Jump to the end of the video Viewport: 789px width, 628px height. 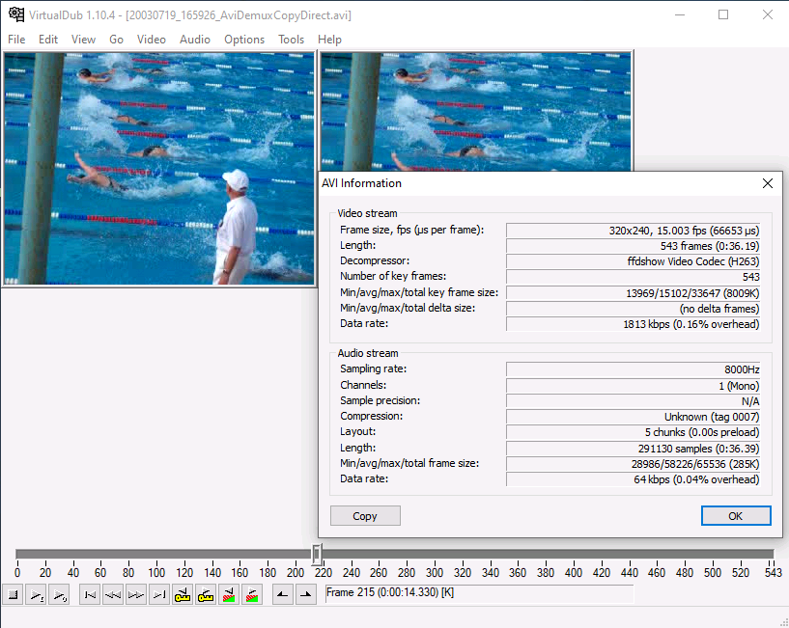[x=159, y=595]
